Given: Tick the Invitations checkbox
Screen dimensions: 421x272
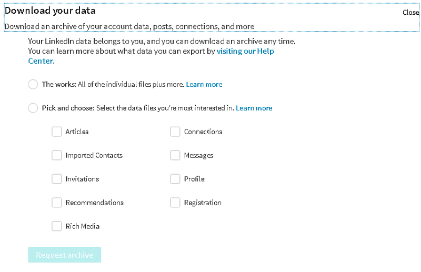Looking at the screenshot, I should point(57,179).
